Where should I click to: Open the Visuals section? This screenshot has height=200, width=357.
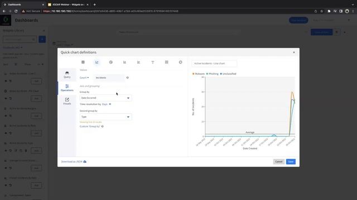coord(67,101)
